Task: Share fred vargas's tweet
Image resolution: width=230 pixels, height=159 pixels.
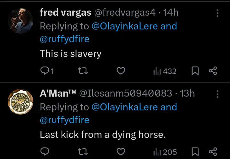Action: [213, 71]
